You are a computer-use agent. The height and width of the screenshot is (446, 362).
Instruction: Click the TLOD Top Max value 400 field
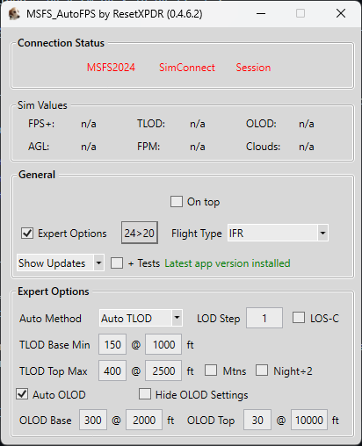(112, 370)
